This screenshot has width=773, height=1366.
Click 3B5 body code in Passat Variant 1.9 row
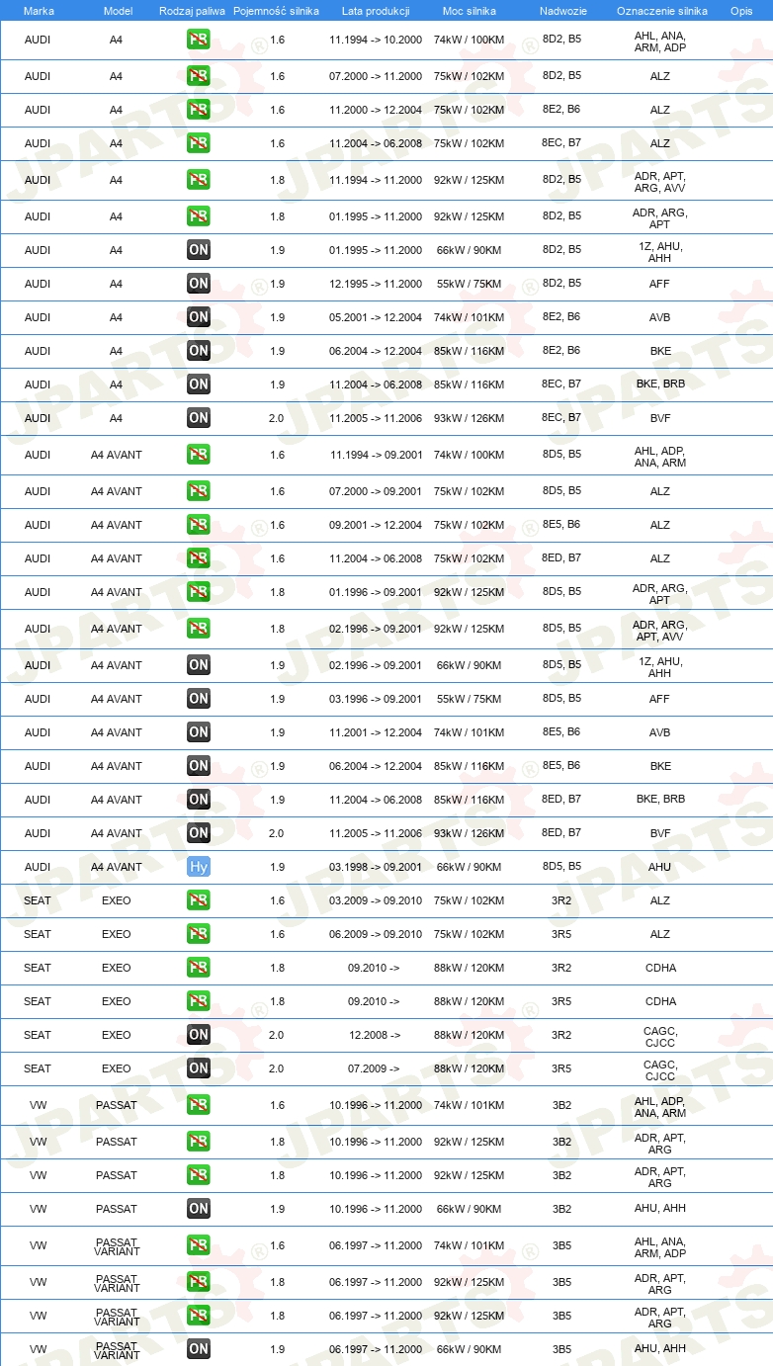[561, 1349]
